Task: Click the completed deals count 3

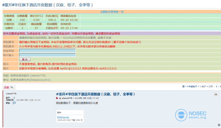Action: 22,28
